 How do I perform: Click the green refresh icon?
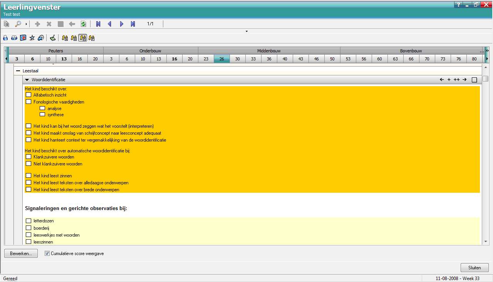[83, 24]
